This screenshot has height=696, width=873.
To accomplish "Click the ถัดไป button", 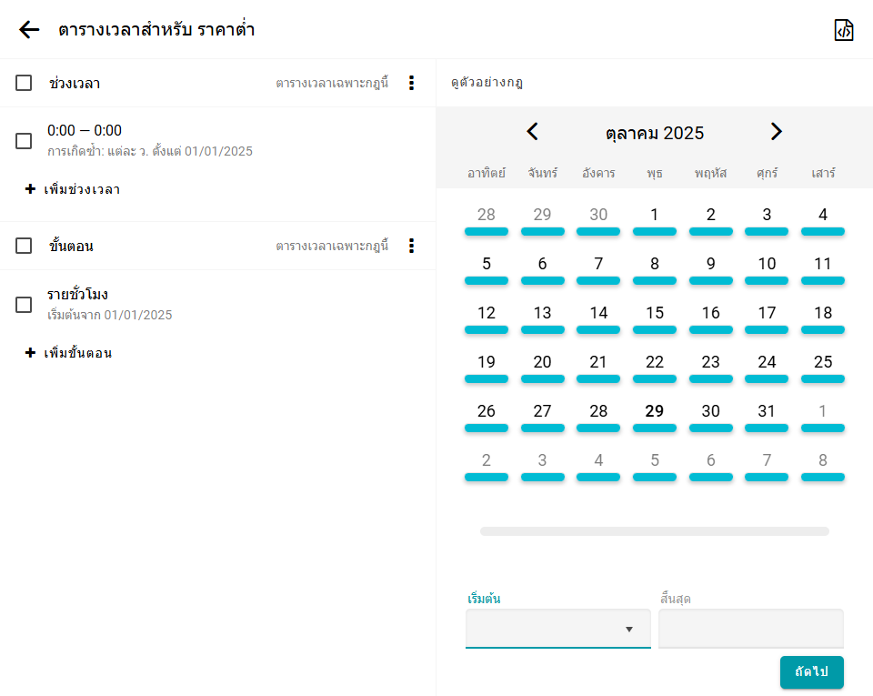I will [811, 672].
